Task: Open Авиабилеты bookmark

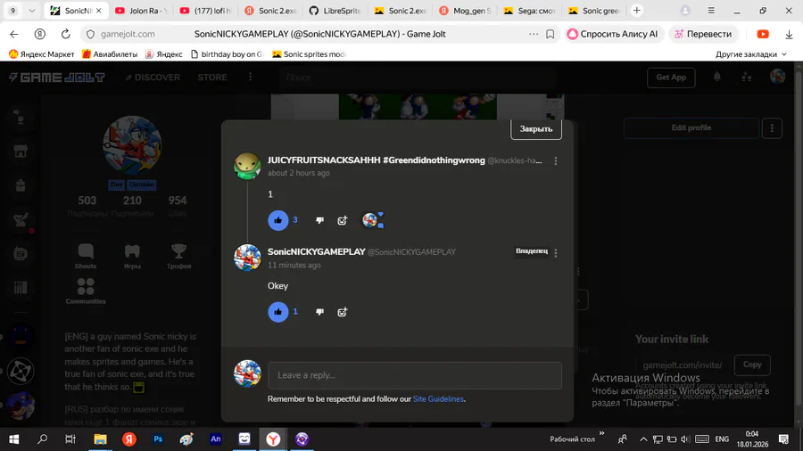Action: point(110,54)
